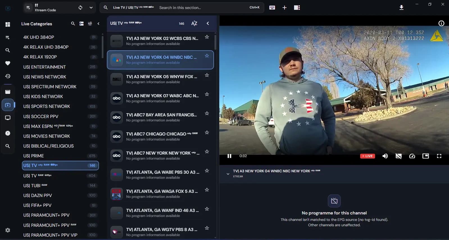This screenshot has height=240, width=449.
Task: Favorite WABC ABC channel star
Action: 207,94
